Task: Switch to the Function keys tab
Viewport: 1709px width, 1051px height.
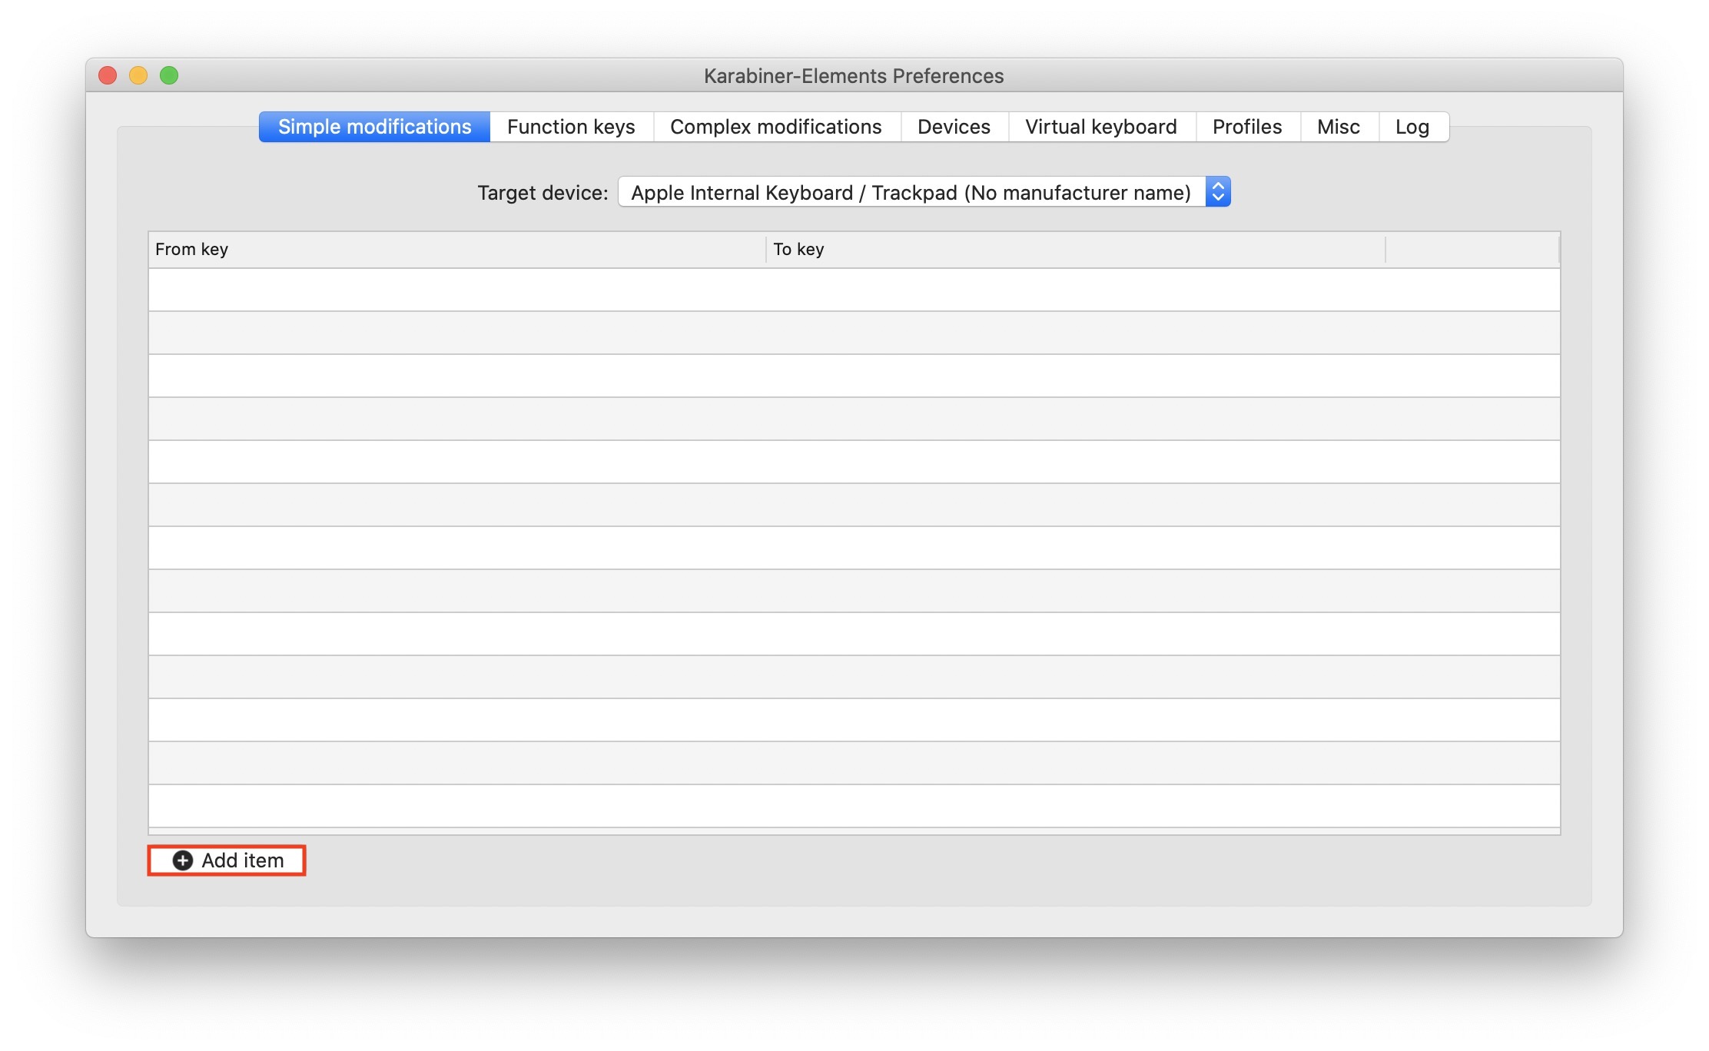Action: coord(571,127)
